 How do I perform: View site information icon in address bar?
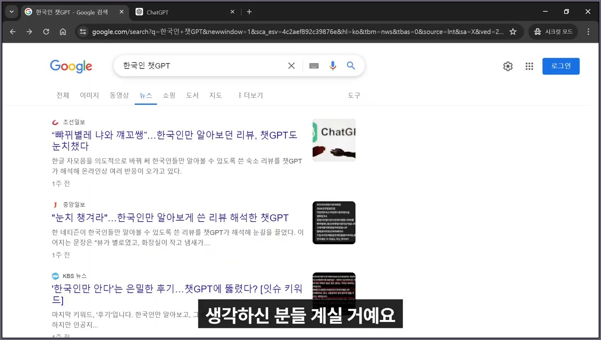point(83,32)
